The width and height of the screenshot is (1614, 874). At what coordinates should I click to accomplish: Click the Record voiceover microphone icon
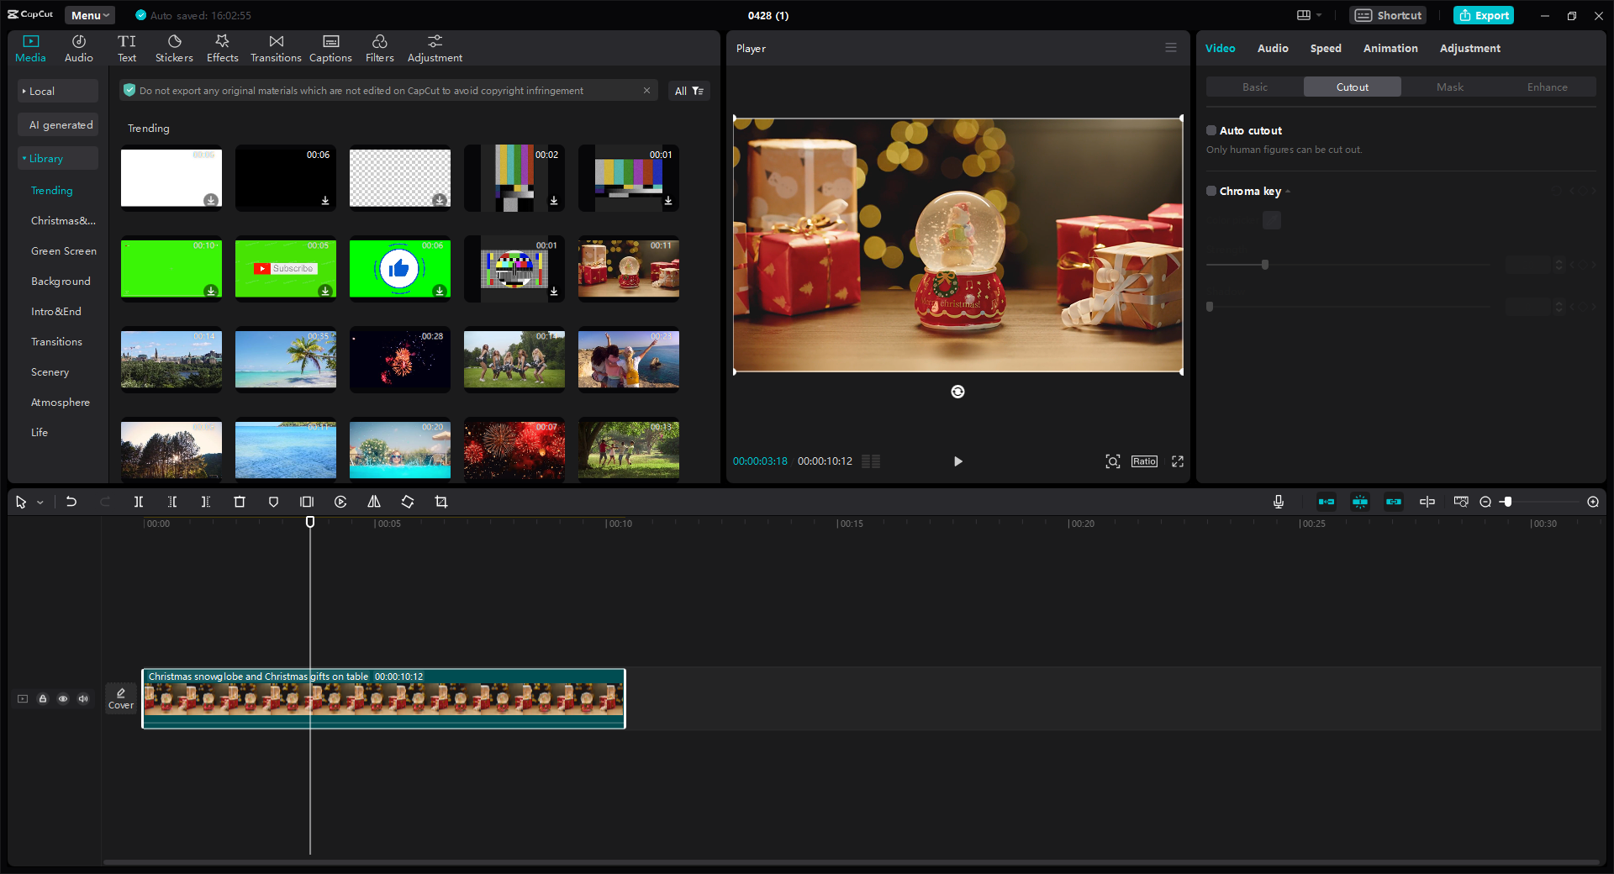pos(1278,502)
